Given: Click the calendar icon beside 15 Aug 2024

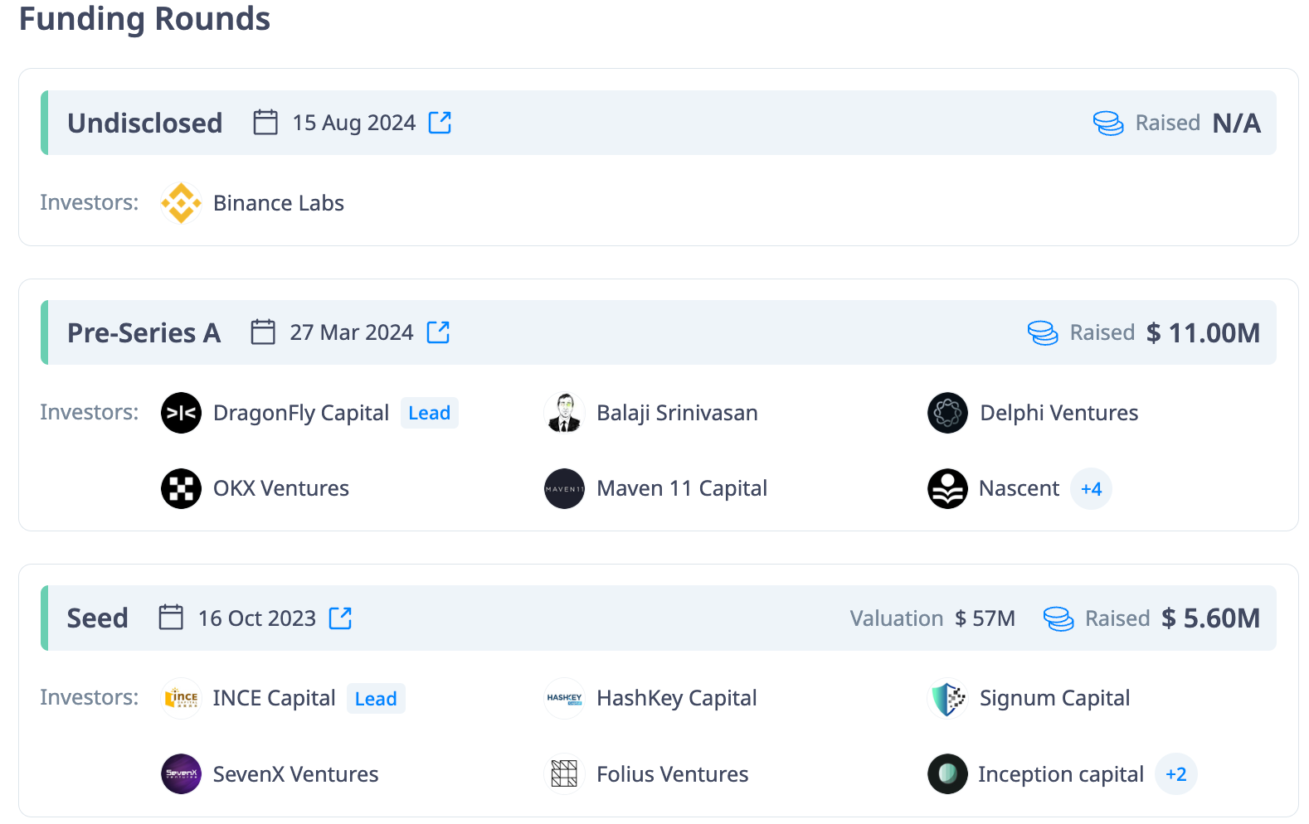Looking at the screenshot, I should [x=265, y=123].
